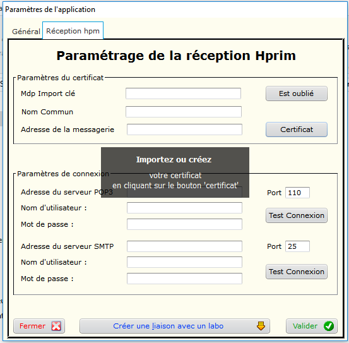This screenshot has height=343, width=349.
Task: Open the Certificat button
Action: pos(297,129)
